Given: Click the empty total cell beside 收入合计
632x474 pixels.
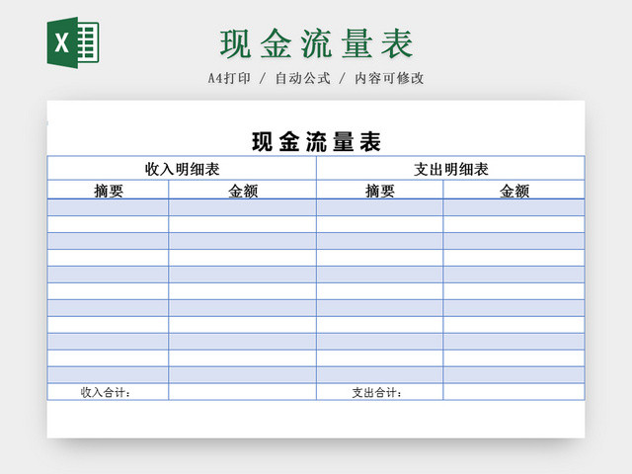Looking at the screenshot, I should pyautogui.click(x=242, y=392).
